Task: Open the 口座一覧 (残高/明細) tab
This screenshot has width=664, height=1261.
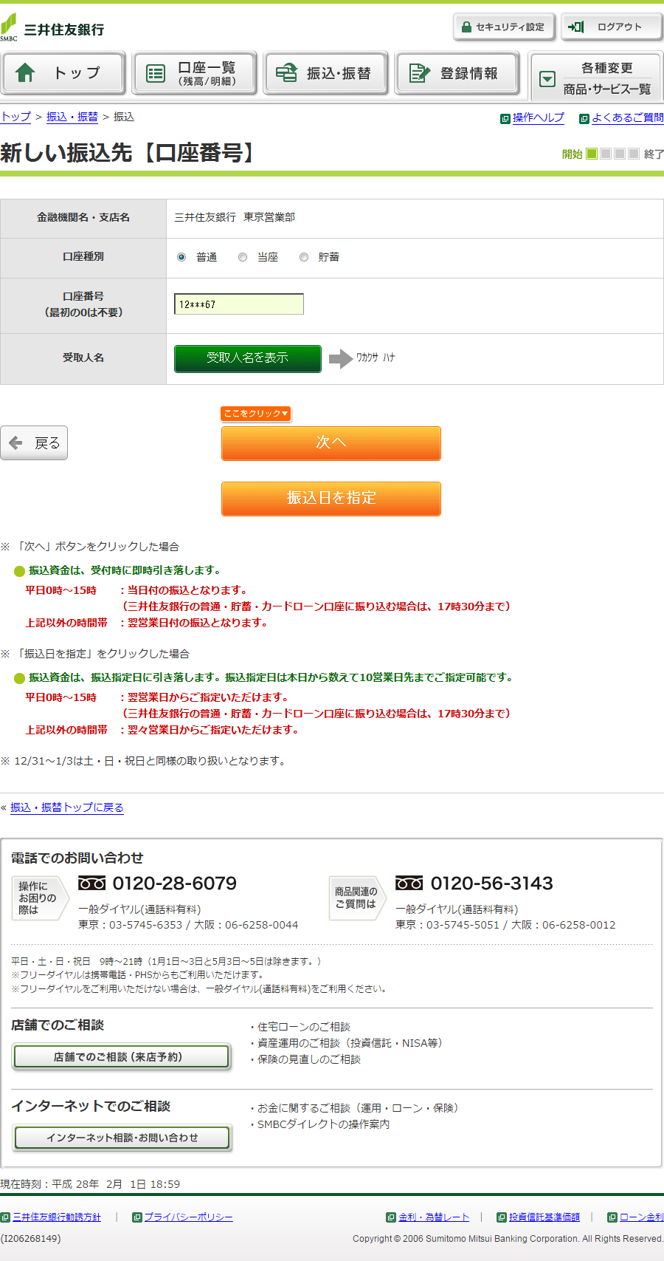Action: click(195, 72)
